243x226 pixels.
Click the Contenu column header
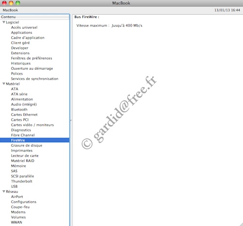pos(35,17)
